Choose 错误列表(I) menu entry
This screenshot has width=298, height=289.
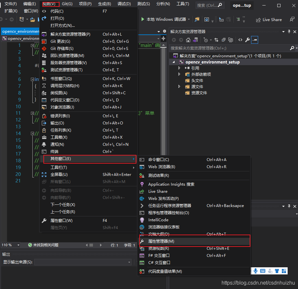(x=88, y=116)
